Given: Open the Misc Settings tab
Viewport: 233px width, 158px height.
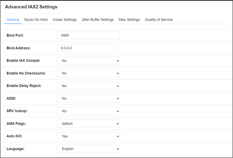Looking at the screenshot, I should click(x=129, y=20).
